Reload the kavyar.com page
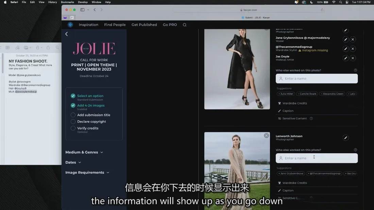This screenshot has width=374, height=210. click(322, 10)
